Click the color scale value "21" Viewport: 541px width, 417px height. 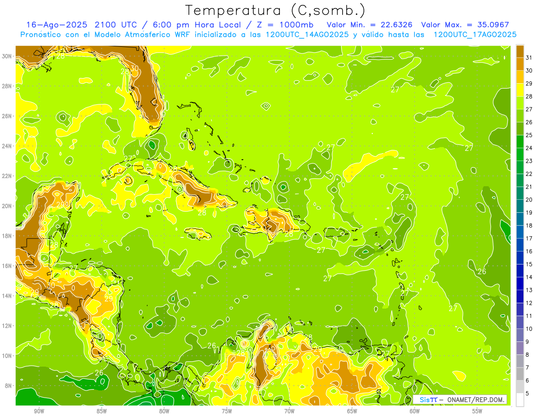[x=529, y=187]
